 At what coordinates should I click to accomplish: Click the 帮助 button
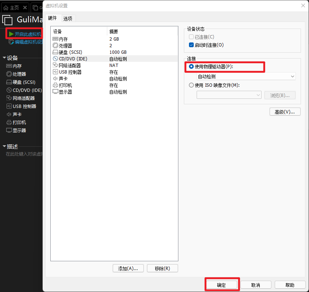(290, 285)
